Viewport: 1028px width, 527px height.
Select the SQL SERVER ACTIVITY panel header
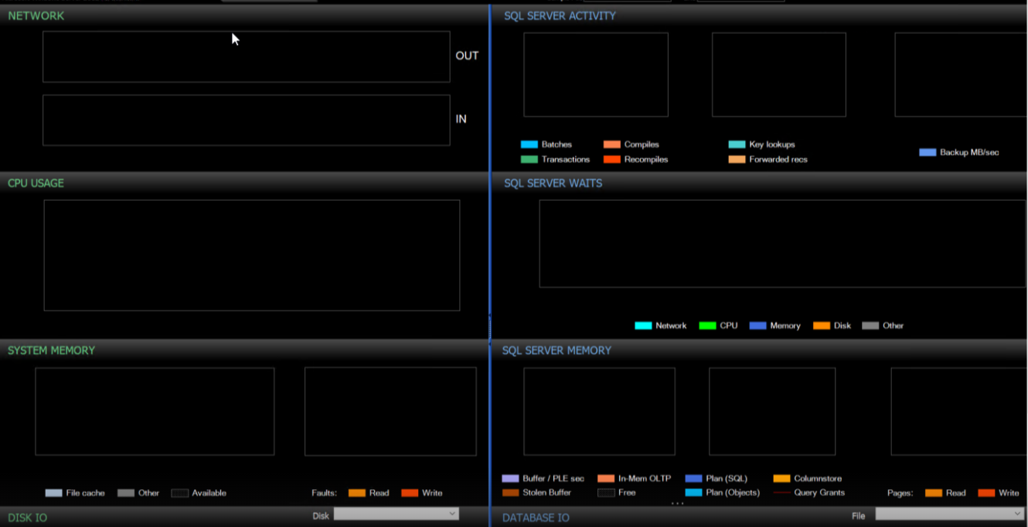click(x=560, y=15)
